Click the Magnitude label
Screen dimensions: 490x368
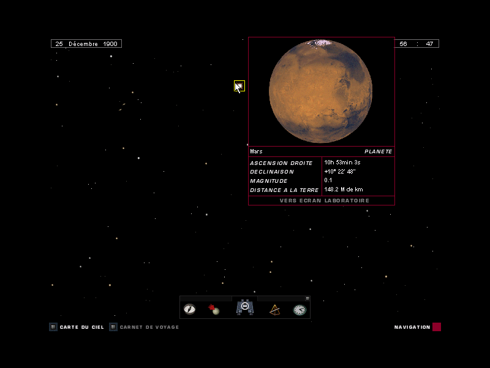[269, 181]
